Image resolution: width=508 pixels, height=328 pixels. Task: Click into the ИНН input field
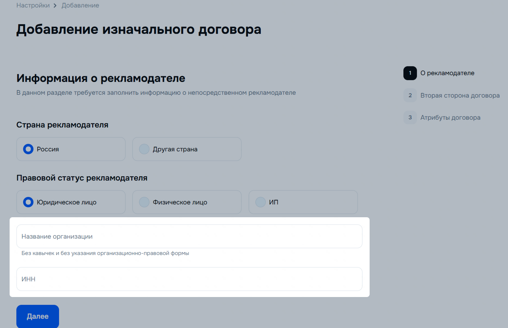pyautogui.click(x=189, y=279)
